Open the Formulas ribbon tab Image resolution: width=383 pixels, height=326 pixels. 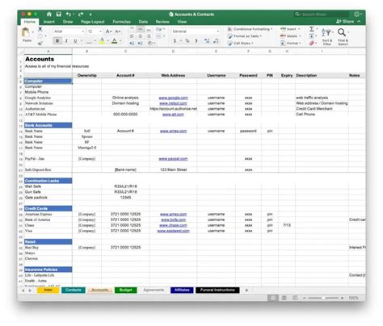(121, 22)
